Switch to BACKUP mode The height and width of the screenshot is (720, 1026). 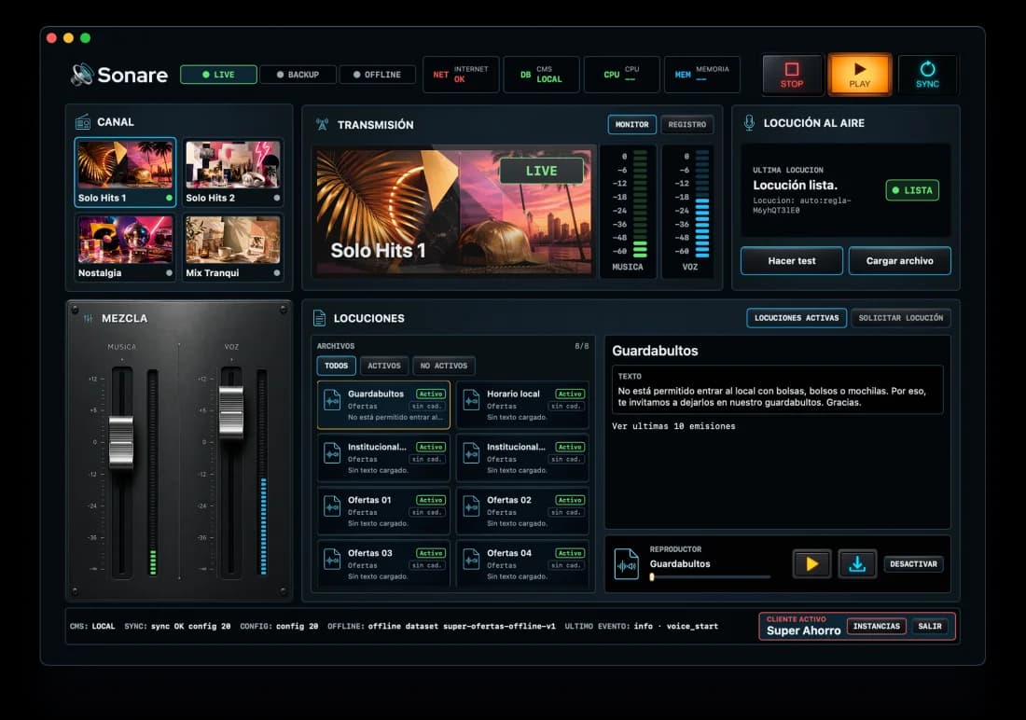click(x=298, y=75)
